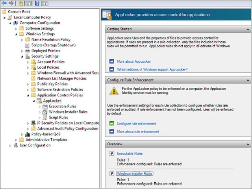252x189 pixels.
Task: Click the Console Root folder icon
Action: (4, 11)
